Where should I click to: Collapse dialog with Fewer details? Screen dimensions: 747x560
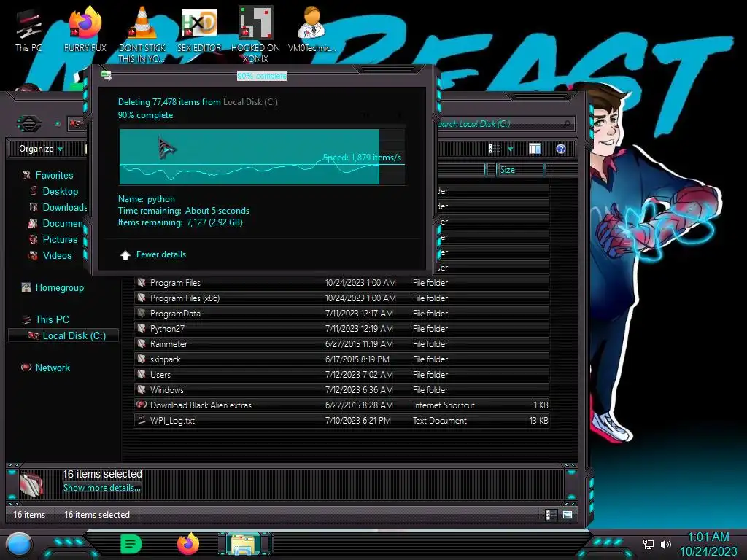pos(153,254)
